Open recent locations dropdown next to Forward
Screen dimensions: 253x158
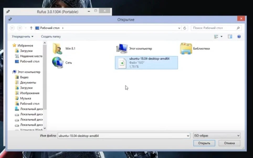25,28
